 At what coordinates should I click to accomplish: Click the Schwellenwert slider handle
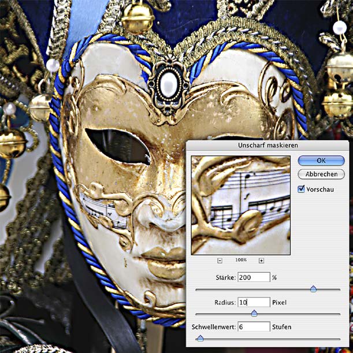coord(200,339)
